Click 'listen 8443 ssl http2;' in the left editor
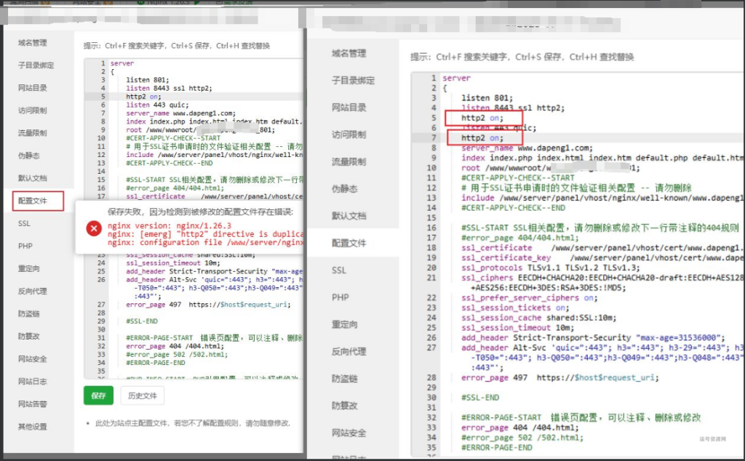Viewport: 745px width, 461px height. pos(169,88)
